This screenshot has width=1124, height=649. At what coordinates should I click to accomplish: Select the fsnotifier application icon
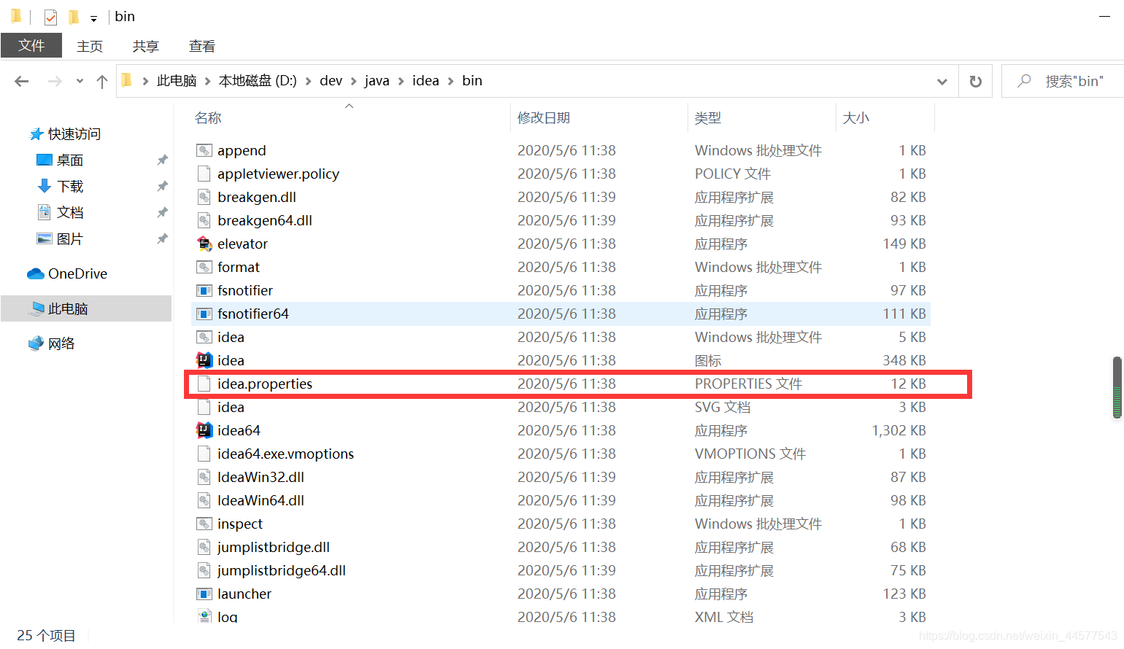204,290
